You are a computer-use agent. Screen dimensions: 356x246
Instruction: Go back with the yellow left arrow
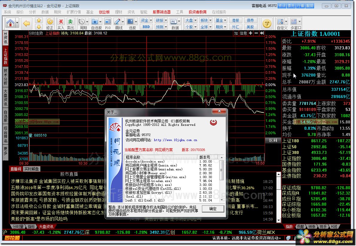(x=27, y=23)
